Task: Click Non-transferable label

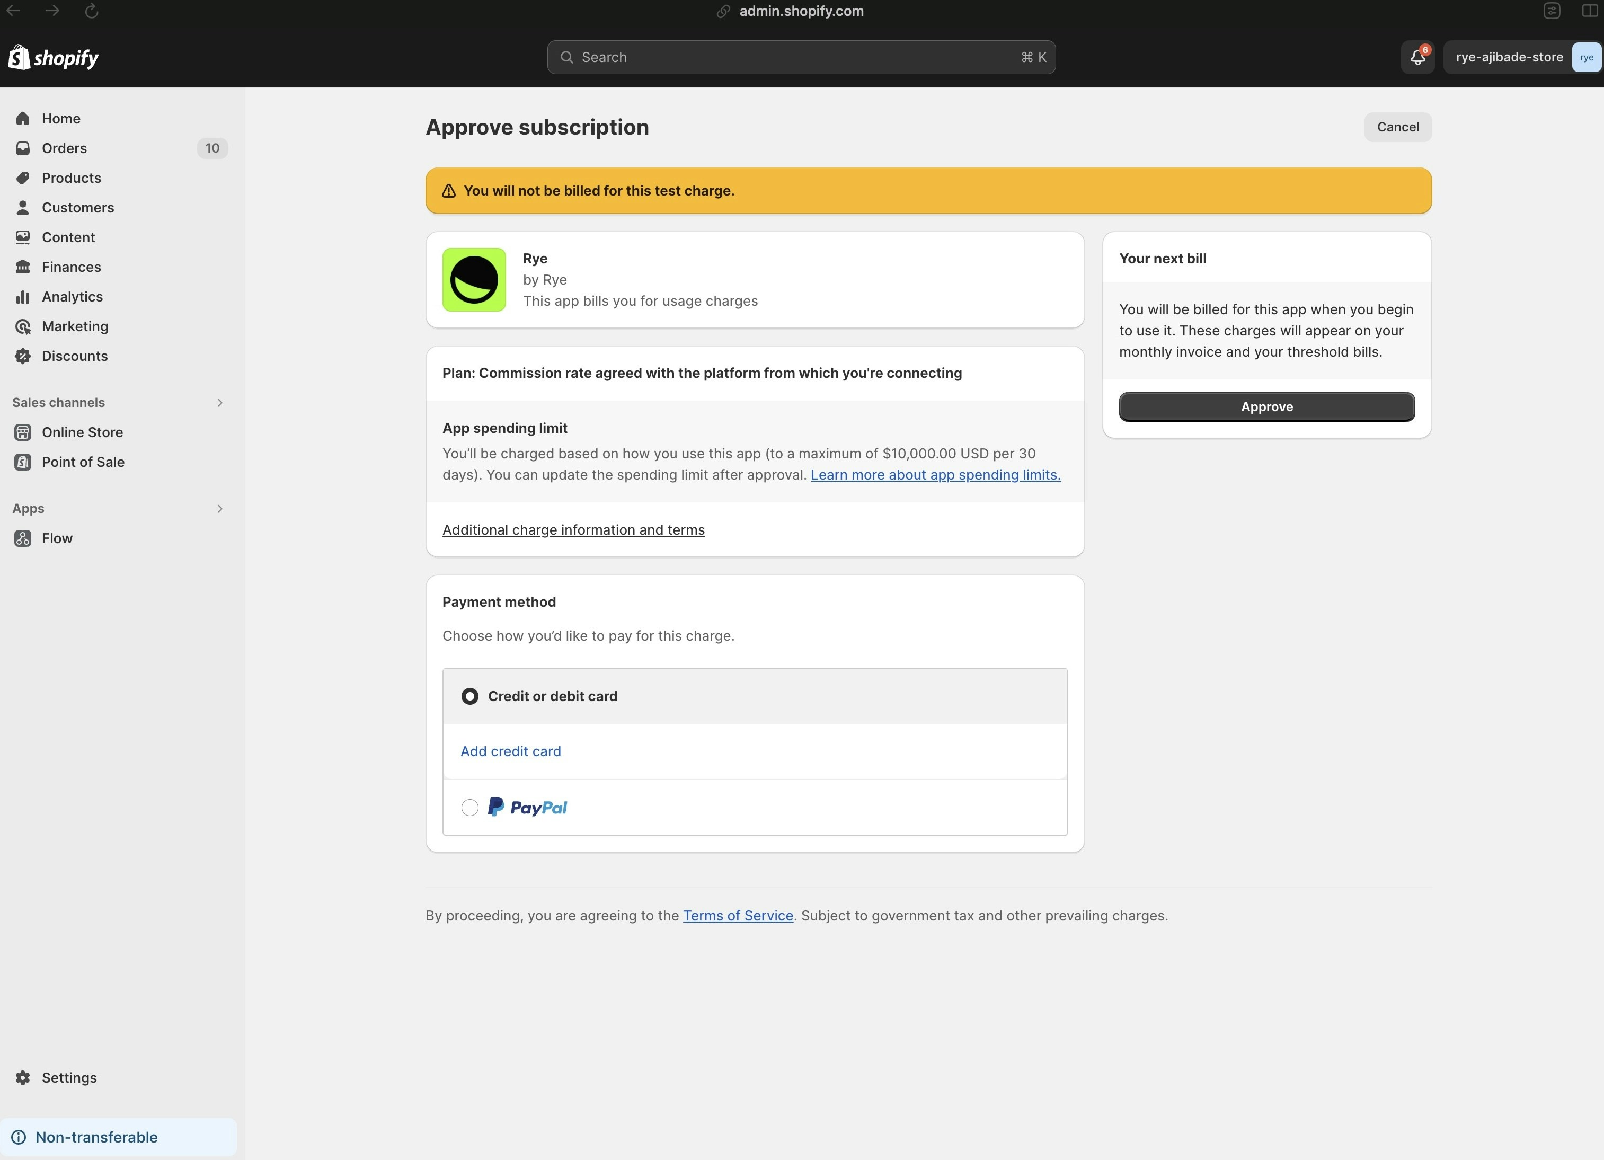Action: [x=97, y=1137]
